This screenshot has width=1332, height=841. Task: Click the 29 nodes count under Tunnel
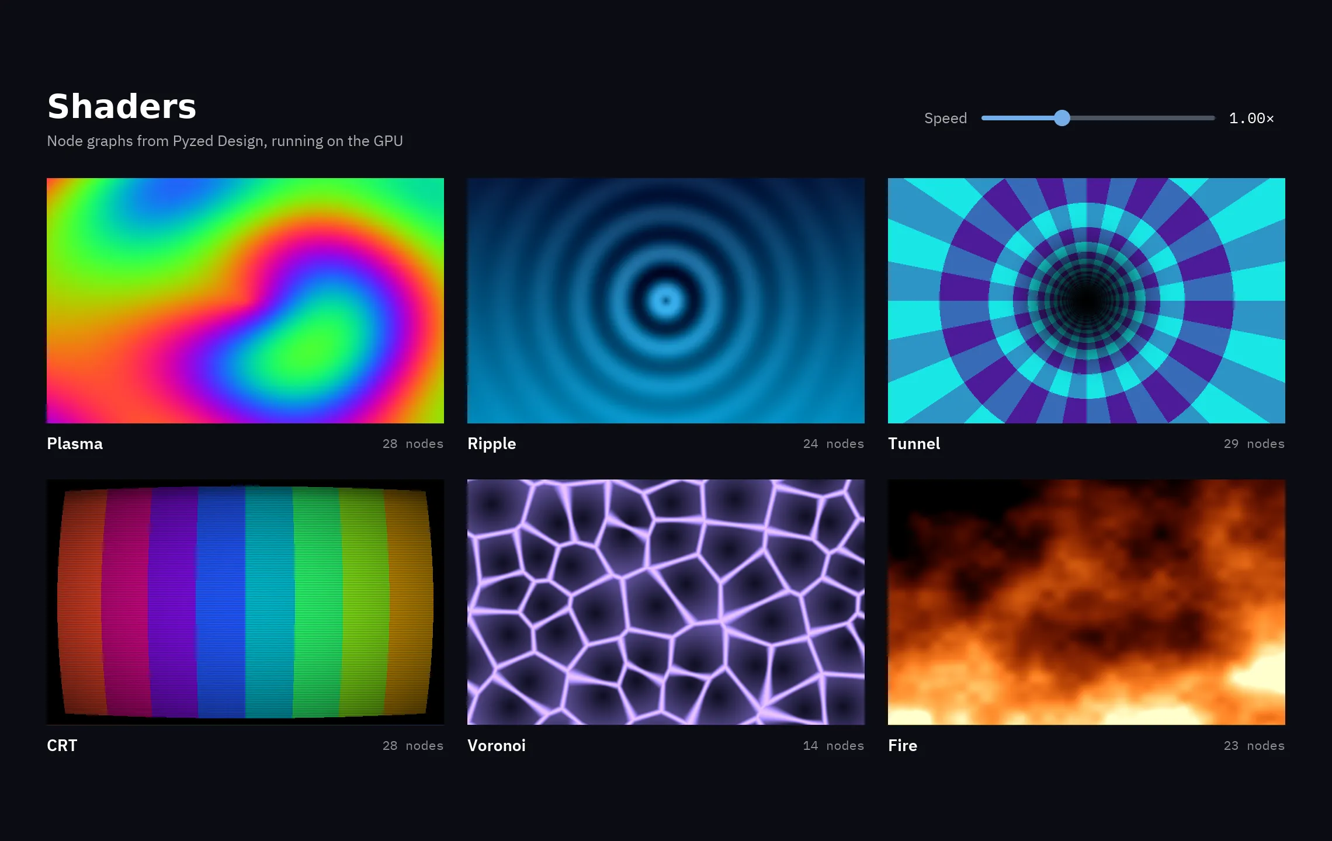coord(1254,444)
